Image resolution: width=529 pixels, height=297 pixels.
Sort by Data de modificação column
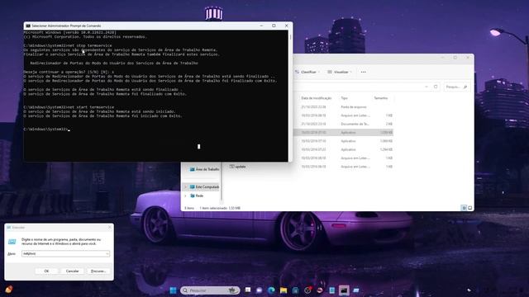tap(316, 98)
